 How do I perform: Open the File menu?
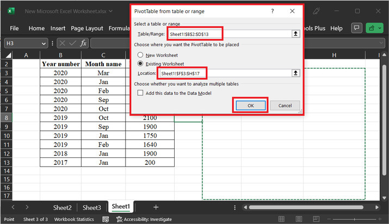14,28
